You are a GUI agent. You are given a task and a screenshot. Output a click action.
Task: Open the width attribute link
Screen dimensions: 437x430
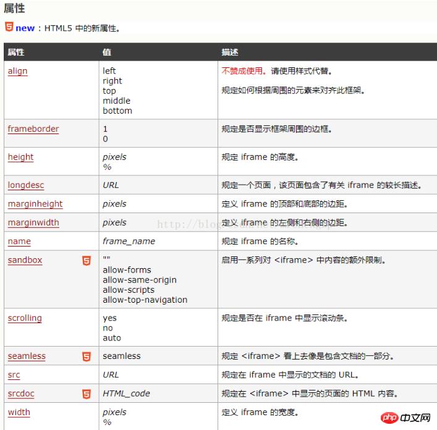point(19,412)
